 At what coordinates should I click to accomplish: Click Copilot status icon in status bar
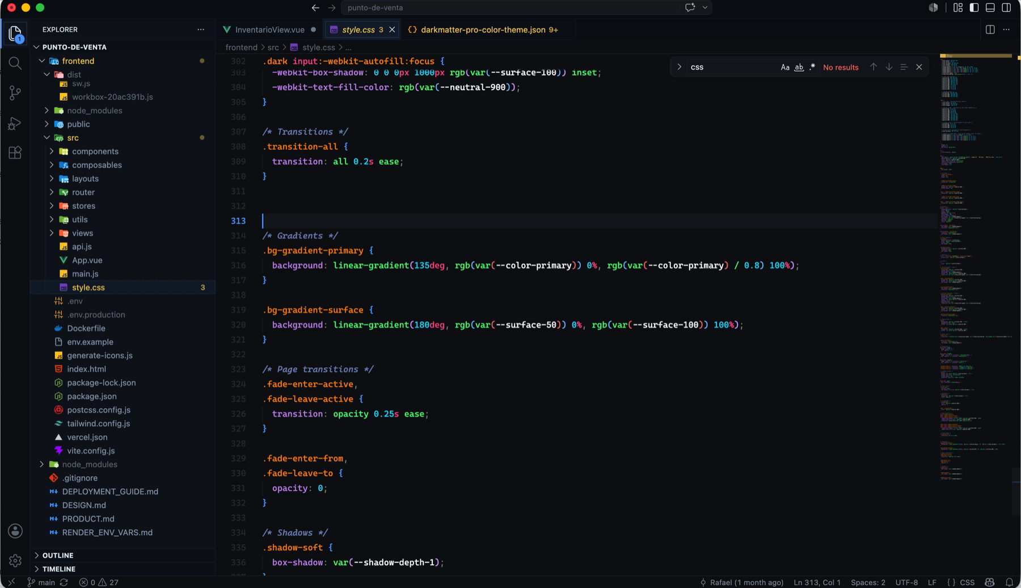pos(990,582)
